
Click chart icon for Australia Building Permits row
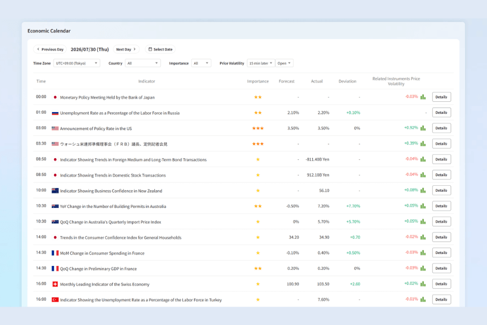point(423,206)
